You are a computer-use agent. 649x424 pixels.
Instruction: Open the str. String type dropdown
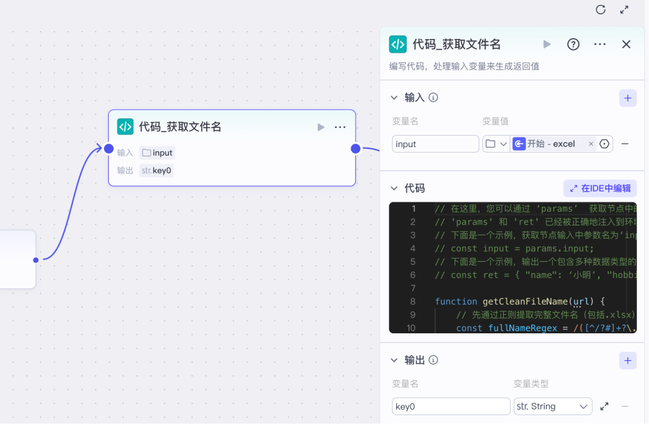(x=553, y=407)
